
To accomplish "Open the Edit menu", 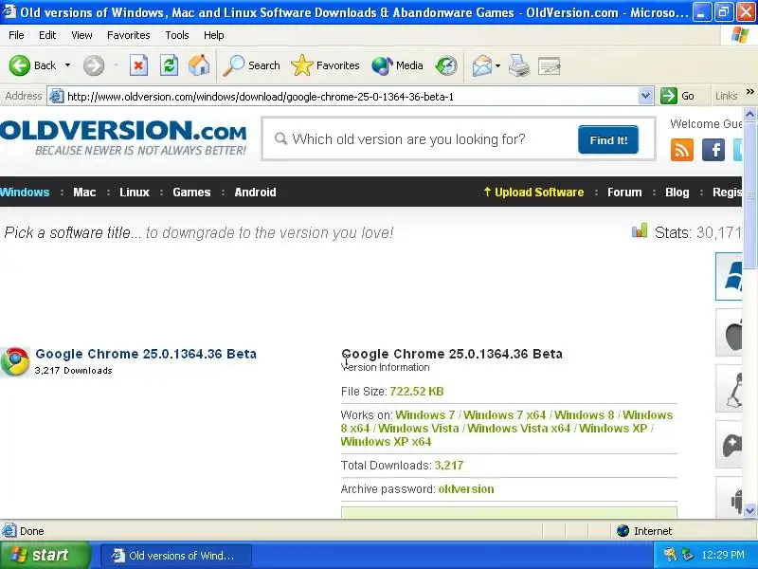I will [47, 35].
